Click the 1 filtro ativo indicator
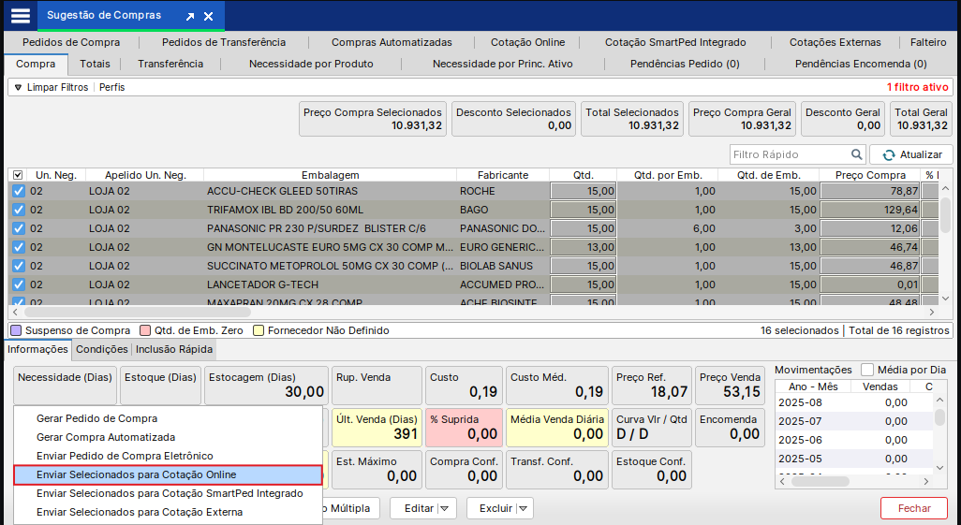 (918, 88)
